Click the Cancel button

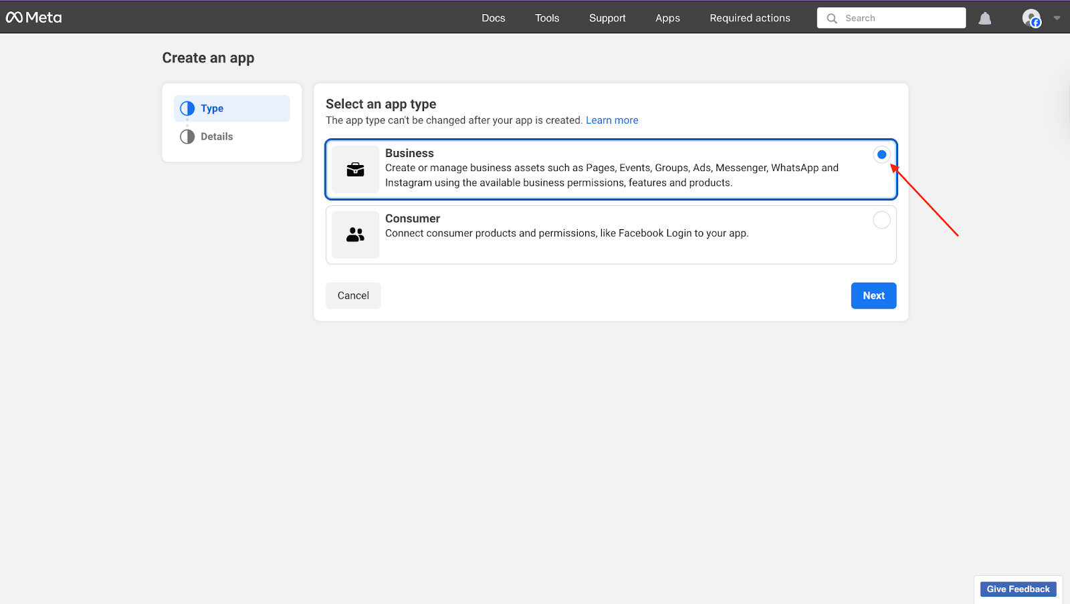tap(353, 295)
